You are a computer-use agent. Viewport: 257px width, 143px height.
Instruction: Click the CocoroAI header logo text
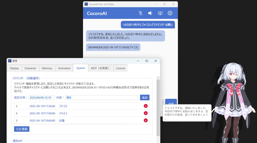pyautogui.click(x=97, y=13)
